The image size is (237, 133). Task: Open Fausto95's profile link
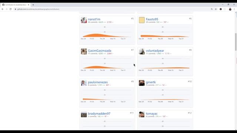(152, 19)
